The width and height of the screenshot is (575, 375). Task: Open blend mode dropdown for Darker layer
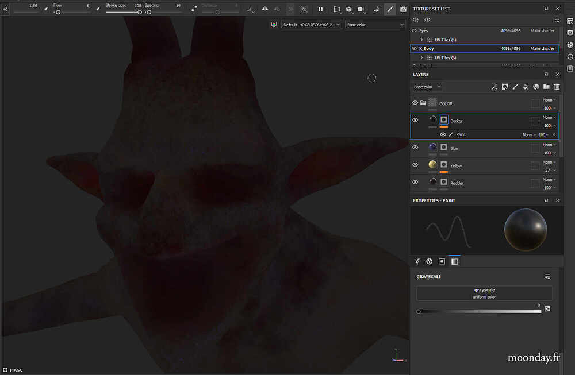pyautogui.click(x=549, y=118)
